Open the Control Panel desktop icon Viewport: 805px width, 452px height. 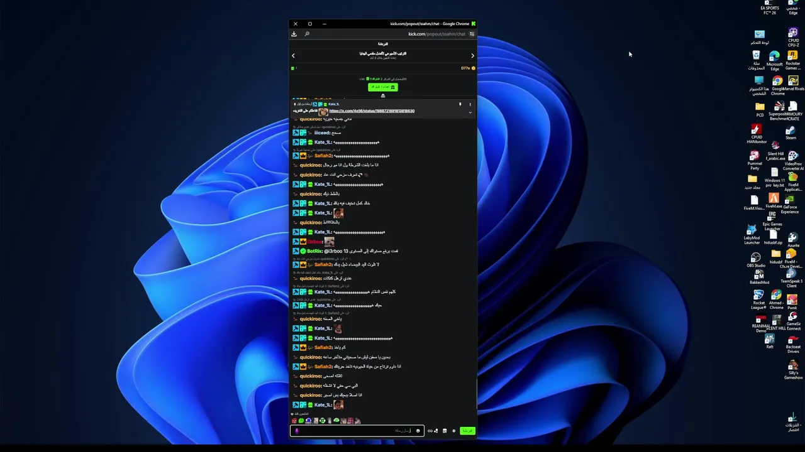tap(760, 37)
